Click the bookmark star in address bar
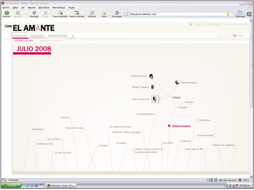 pos(228,14)
